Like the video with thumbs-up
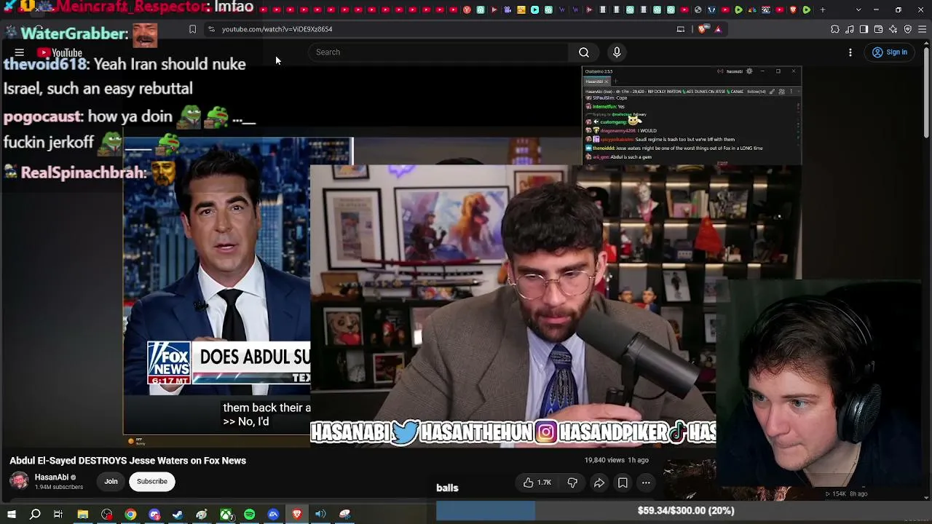This screenshot has height=524, width=932. pyautogui.click(x=537, y=483)
